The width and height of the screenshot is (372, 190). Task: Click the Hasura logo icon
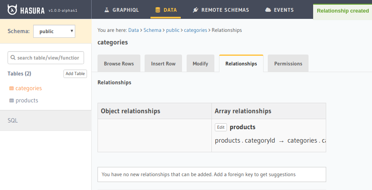(x=13, y=10)
